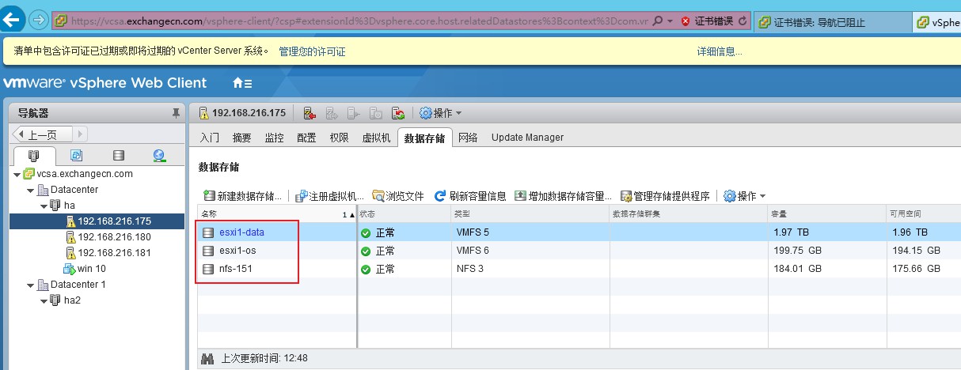Click the third greyed host action icon
961x370 pixels.
[x=354, y=113]
